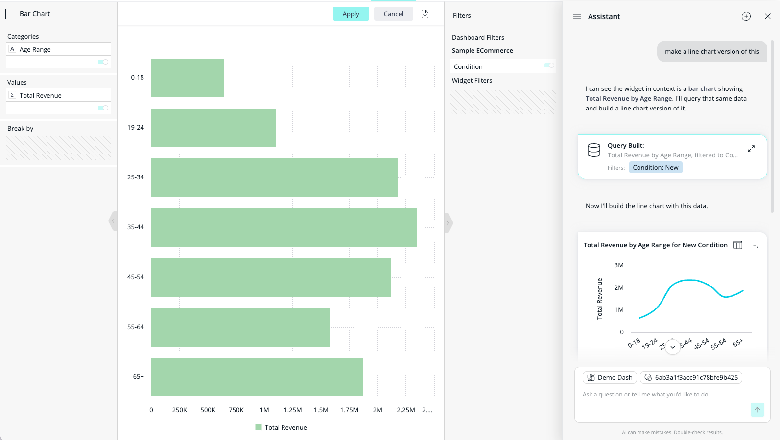Screen dimensions: 780x440
Task: Click the Bar Chart type icon
Action: point(10,14)
